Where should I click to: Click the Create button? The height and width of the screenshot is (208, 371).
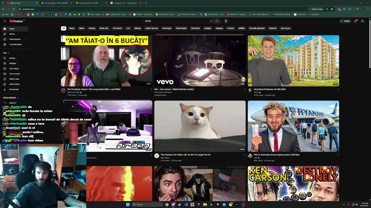[x=345, y=21]
